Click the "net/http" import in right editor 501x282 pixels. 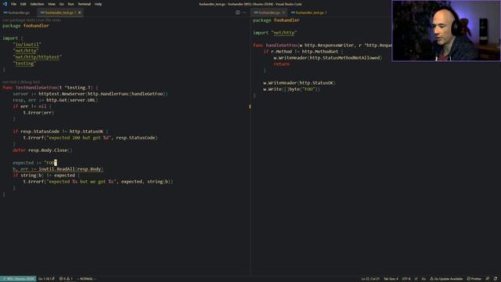284,33
